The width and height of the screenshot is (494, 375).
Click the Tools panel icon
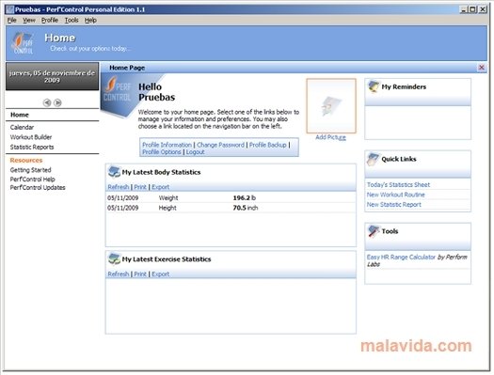(x=374, y=231)
